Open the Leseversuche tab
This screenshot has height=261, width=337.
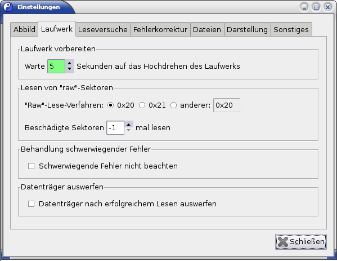pos(103,29)
